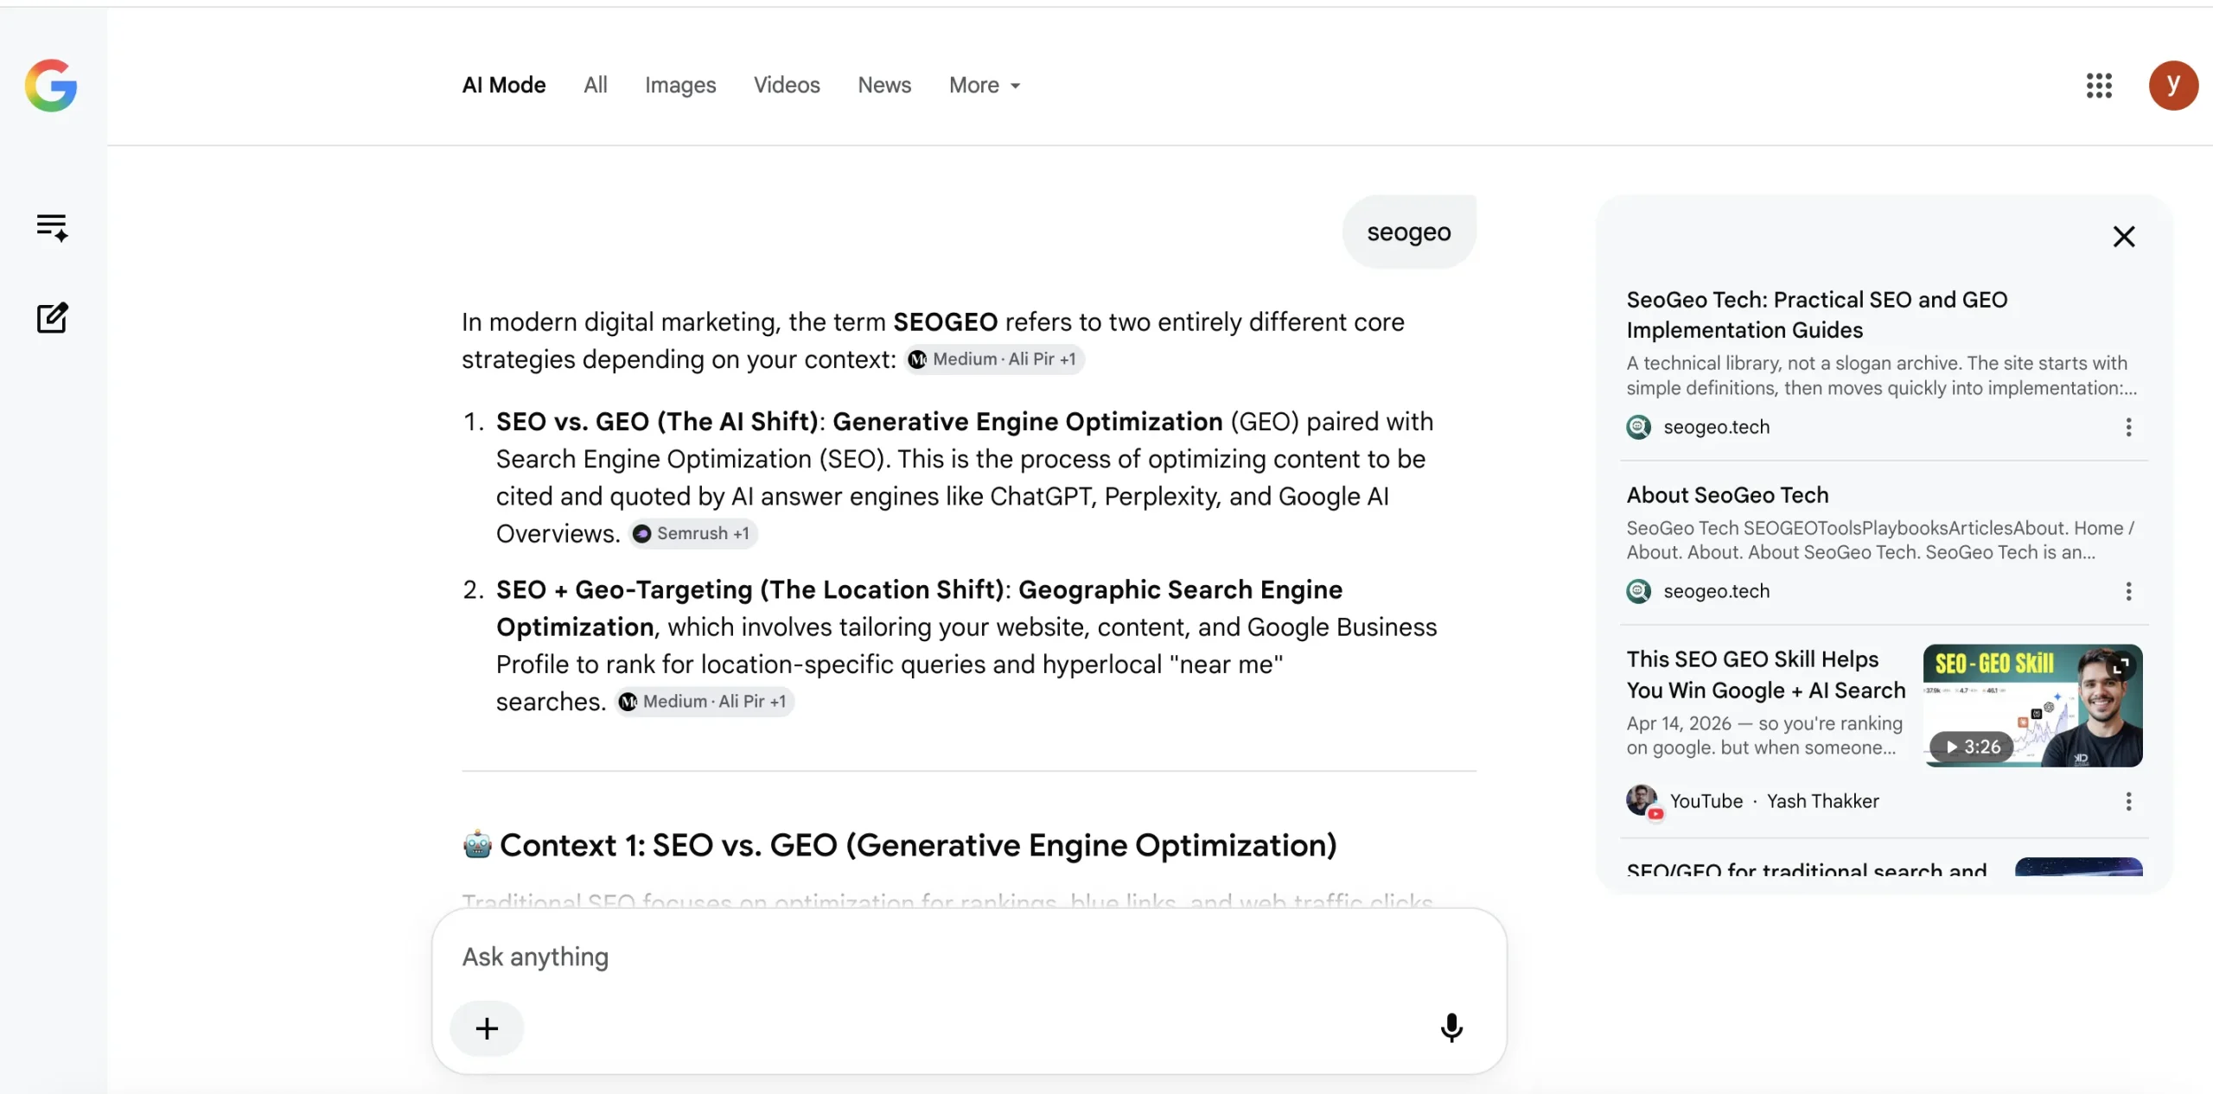This screenshot has height=1094, width=2213.
Task: Open options for About SeoGeo Tech result
Action: [2128, 591]
